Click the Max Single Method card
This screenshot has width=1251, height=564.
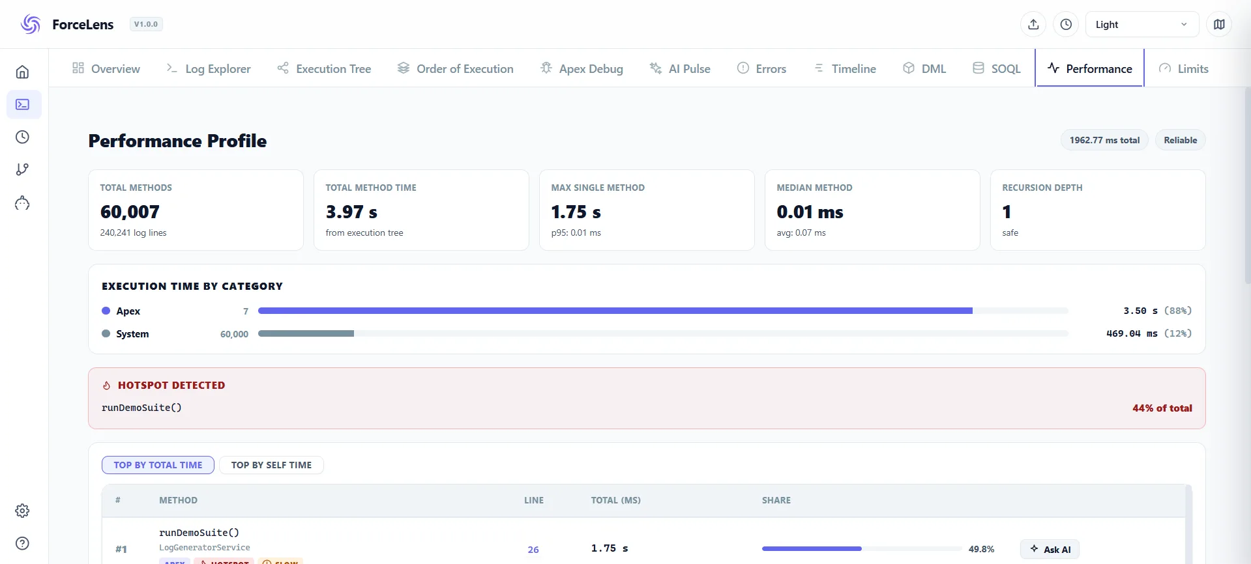(647, 210)
